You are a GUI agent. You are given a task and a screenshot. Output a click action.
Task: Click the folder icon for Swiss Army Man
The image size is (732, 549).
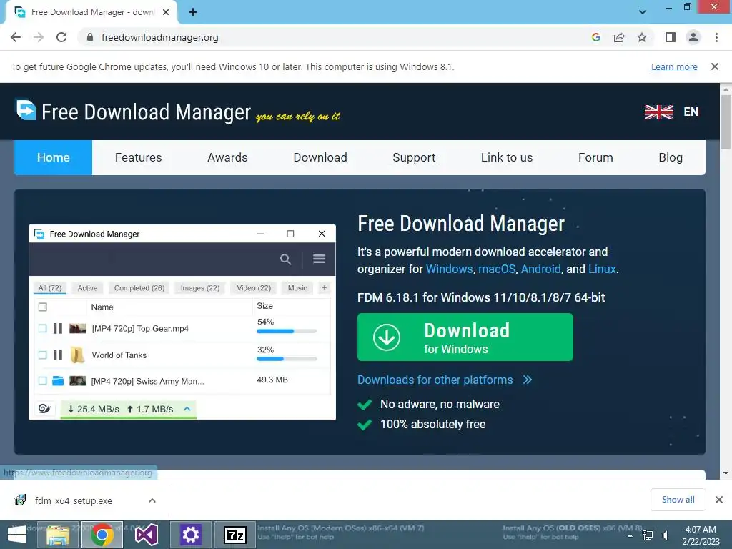(58, 381)
